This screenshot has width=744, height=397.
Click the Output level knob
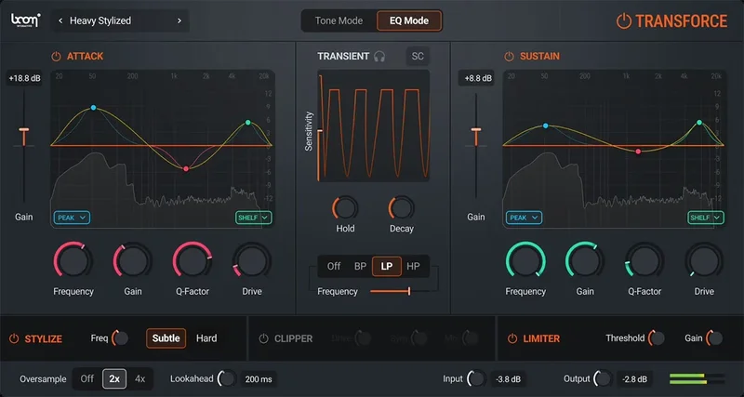(603, 378)
